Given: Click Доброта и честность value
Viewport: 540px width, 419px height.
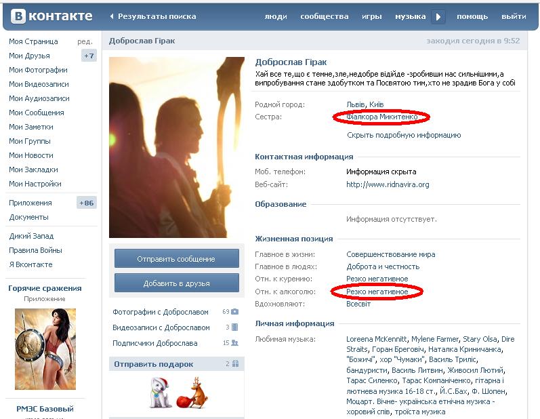Looking at the screenshot, I should point(383,266).
